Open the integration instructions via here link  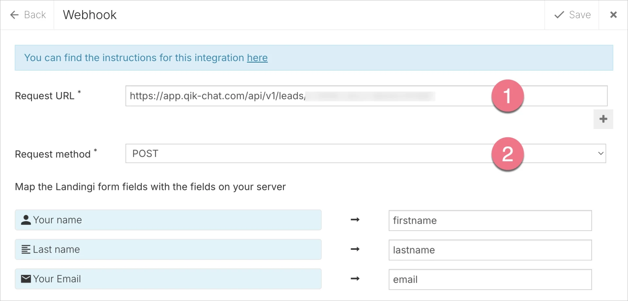pyautogui.click(x=257, y=58)
